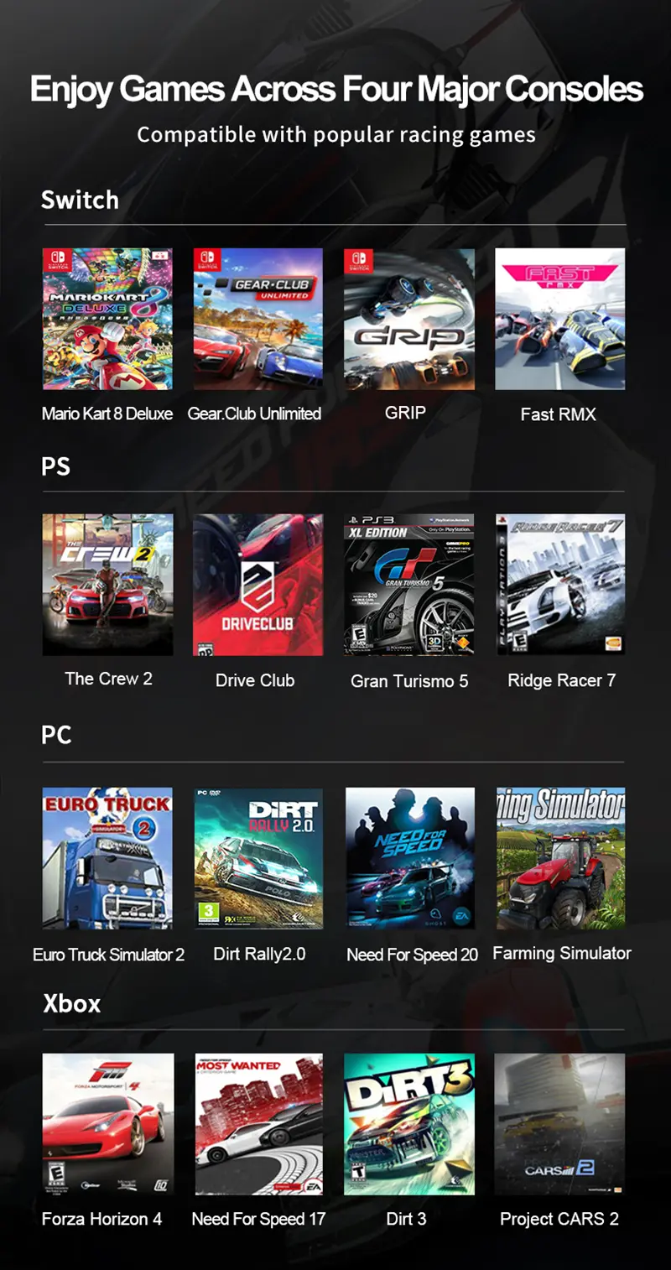Open the Gran Turismo 5 XL Edition cover
This screenshot has width=671, height=1270.
[409, 585]
